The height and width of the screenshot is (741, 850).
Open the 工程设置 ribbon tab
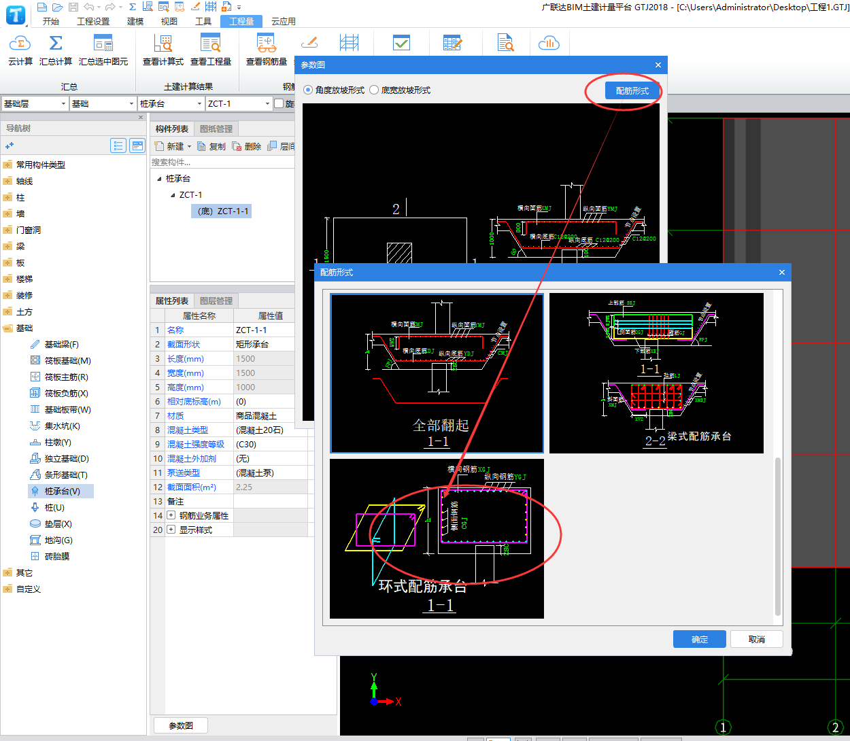tap(93, 21)
